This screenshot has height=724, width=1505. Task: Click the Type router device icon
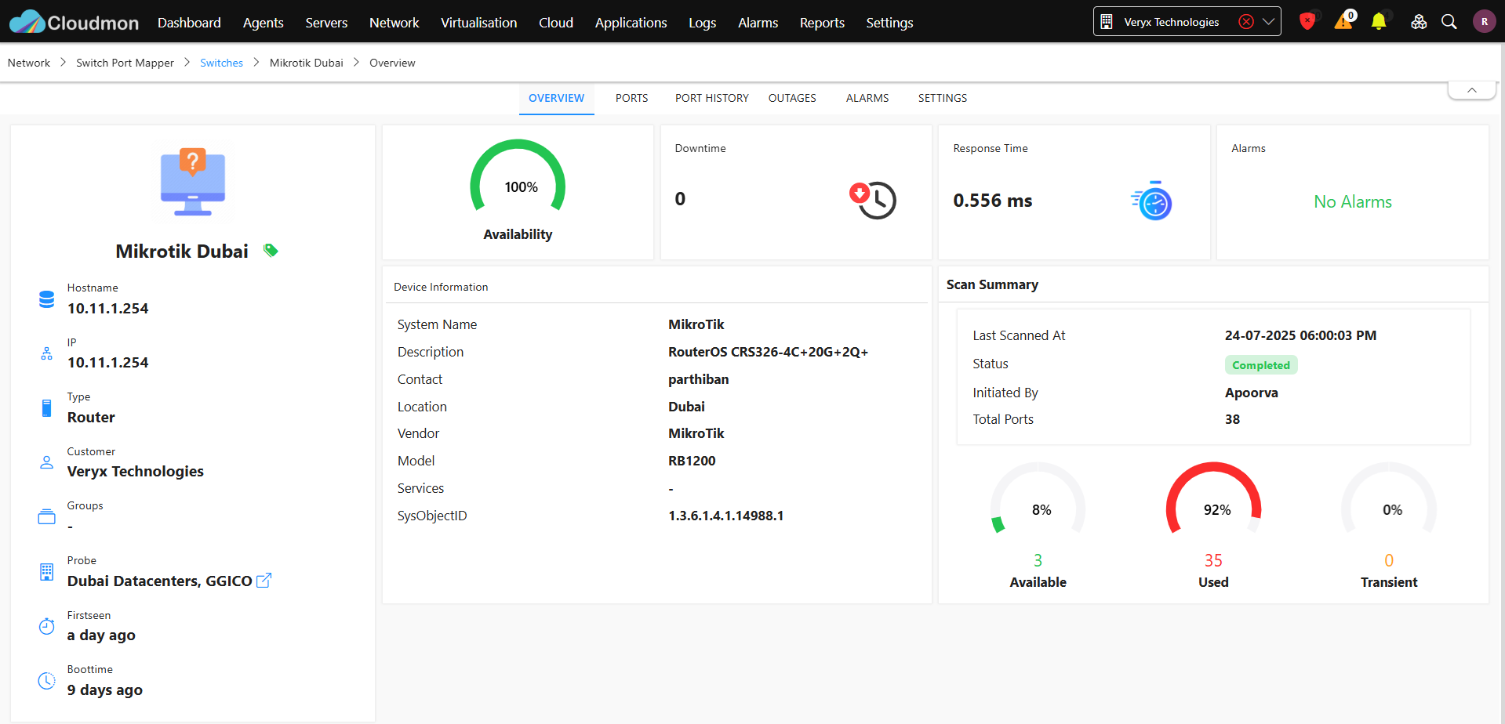click(47, 408)
